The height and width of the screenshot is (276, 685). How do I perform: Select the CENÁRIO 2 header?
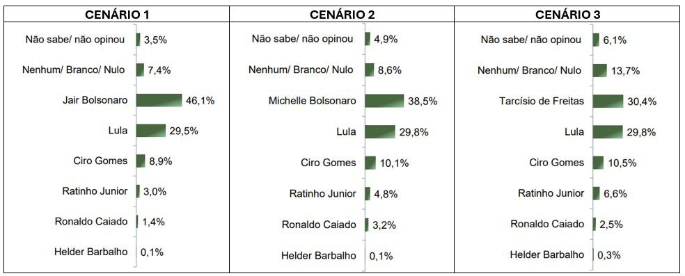342,15
